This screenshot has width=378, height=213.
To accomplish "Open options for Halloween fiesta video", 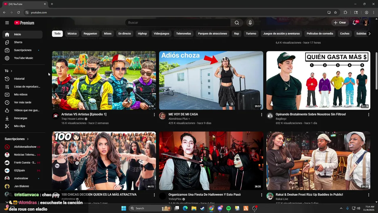I will coord(261,195).
